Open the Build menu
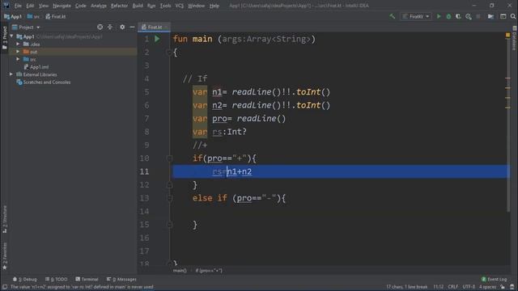 tap(138, 6)
